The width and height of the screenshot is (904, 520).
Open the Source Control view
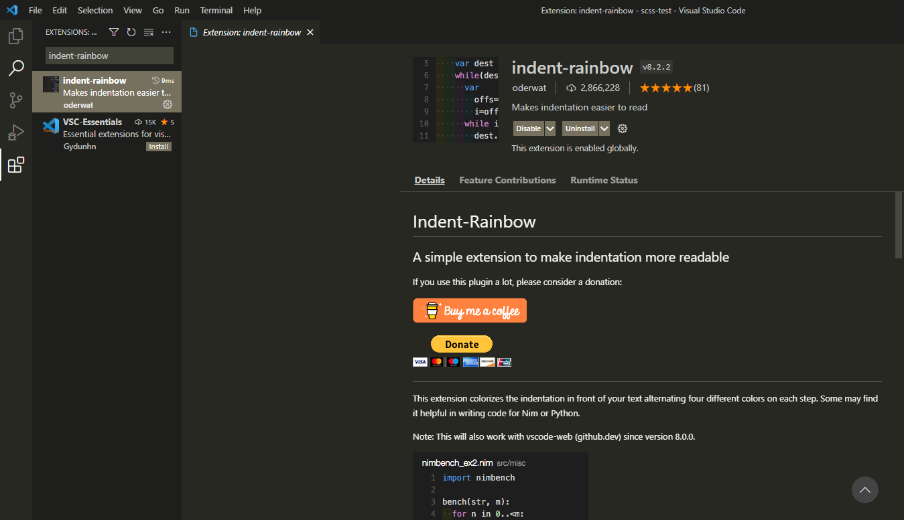(x=16, y=100)
